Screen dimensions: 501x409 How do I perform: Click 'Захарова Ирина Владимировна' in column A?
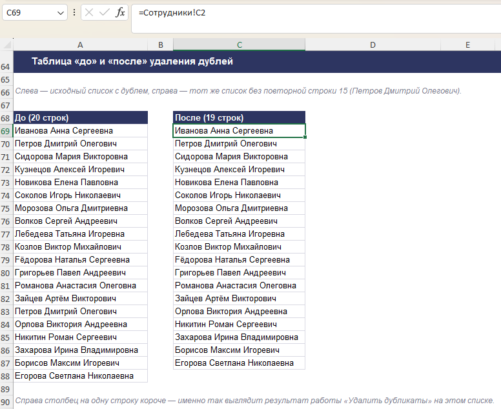[x=80, y=350]
